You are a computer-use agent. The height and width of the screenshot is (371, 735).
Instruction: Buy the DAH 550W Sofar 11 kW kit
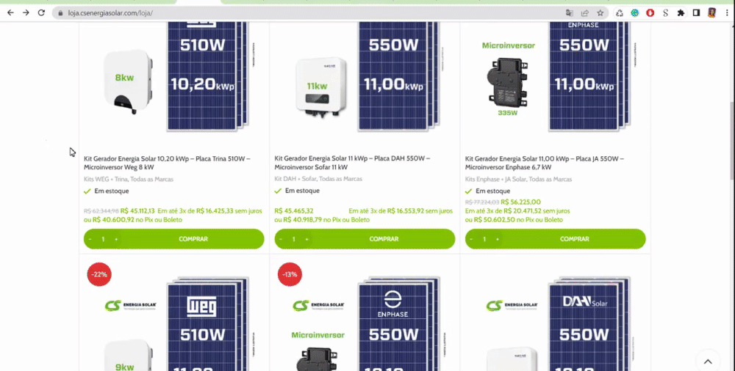[384, 239]
